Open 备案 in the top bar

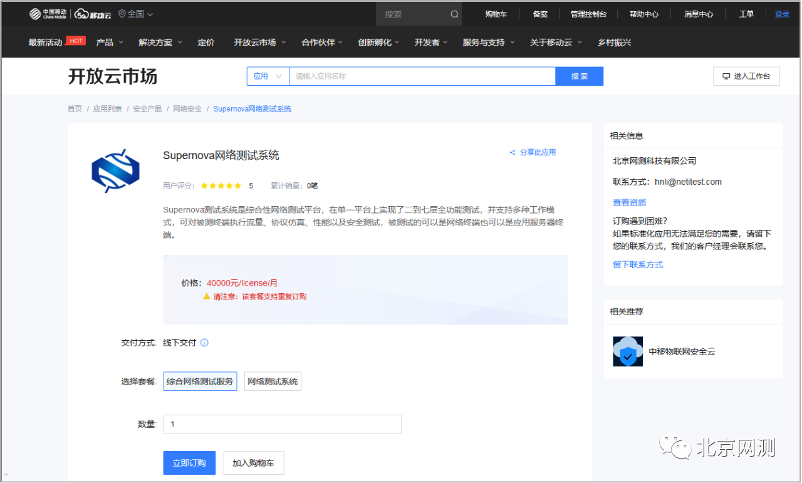tap(540, 14)
